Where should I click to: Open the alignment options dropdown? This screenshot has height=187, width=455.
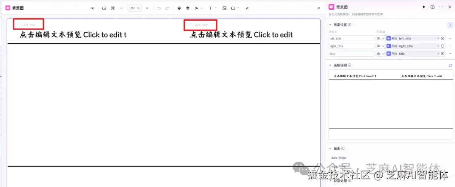pyautogui.click(x=198, y=8)
